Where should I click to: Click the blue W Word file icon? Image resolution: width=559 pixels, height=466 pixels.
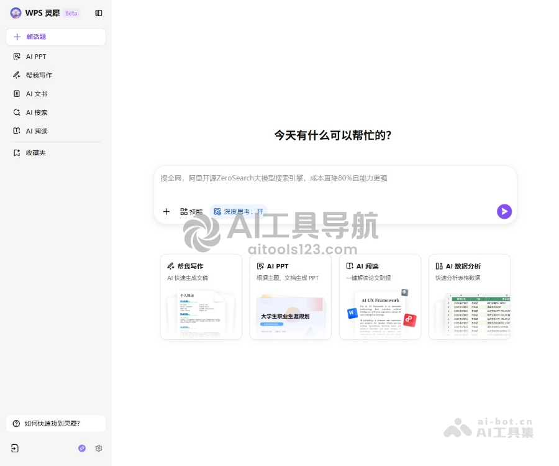[x=352, y=313]
